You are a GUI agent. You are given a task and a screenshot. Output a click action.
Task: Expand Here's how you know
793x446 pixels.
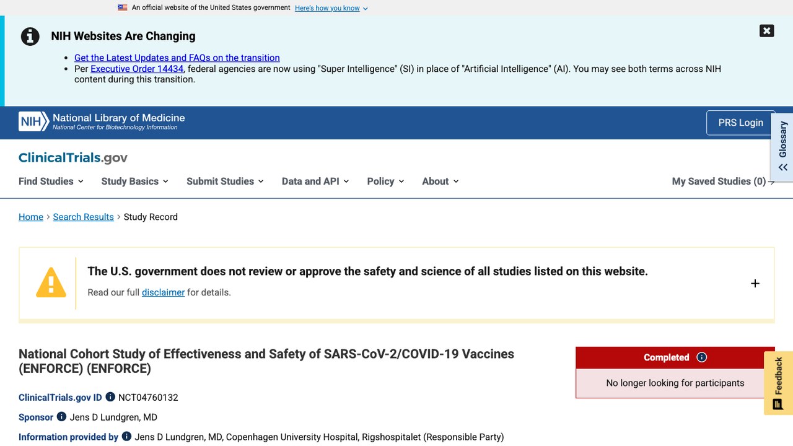pos(331,8)
